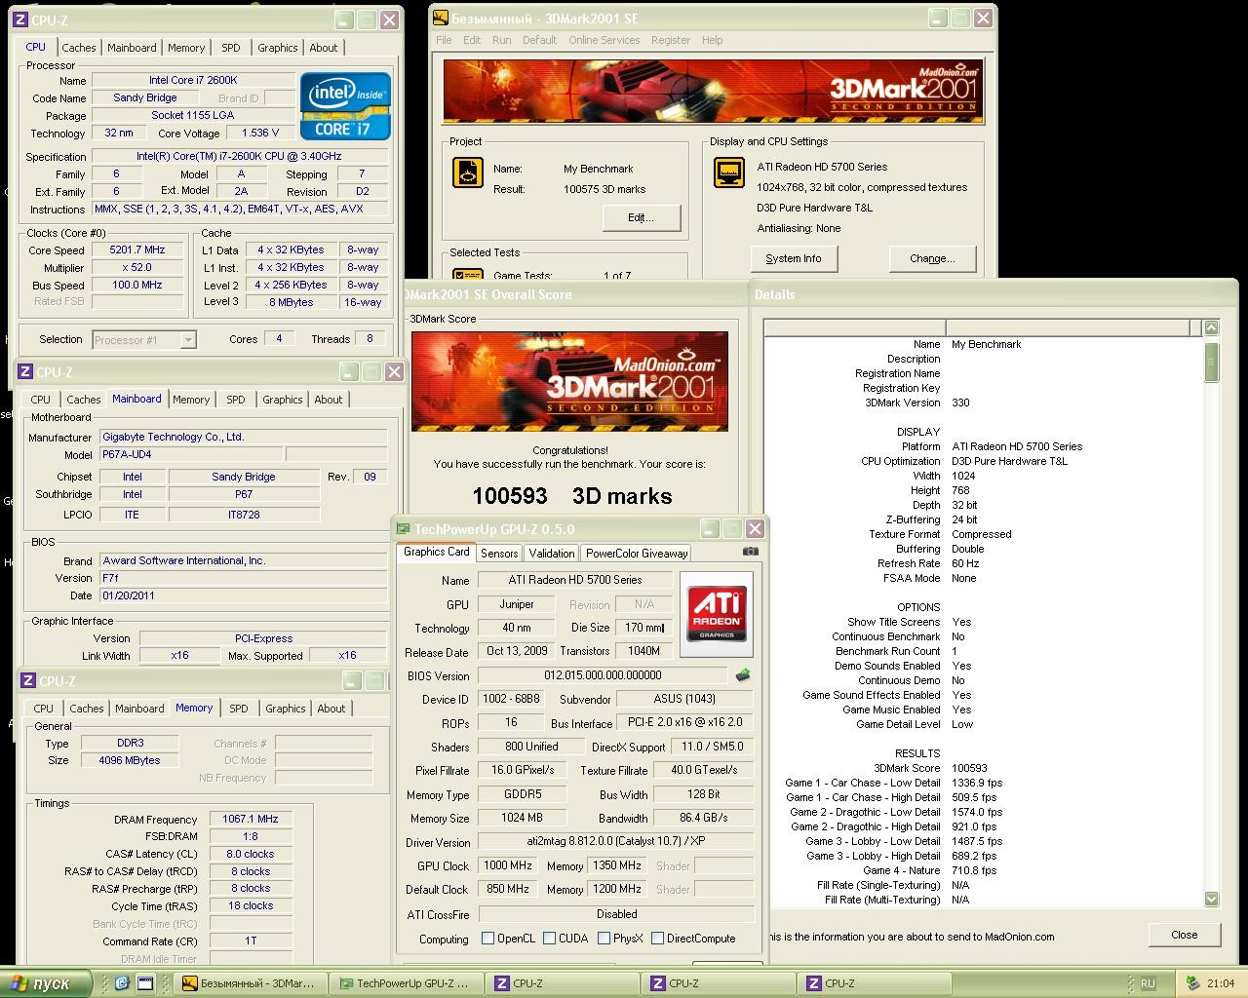
Task: Open the Help menu in 3DMark2001
Action: click(x=713, y=40)
